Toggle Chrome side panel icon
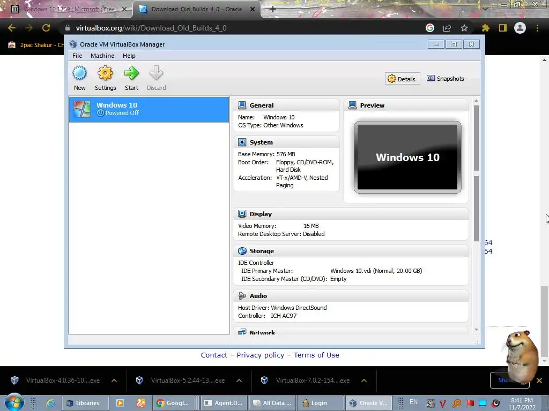 click(503, 28)
